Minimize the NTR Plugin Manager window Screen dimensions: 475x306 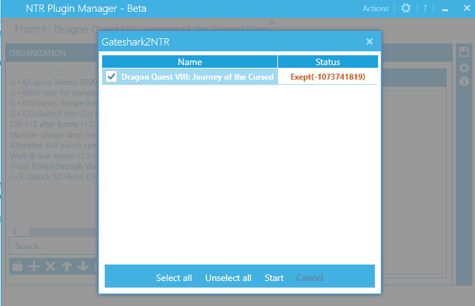[x=445, y=10]
